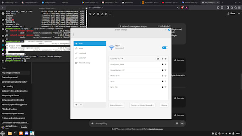Open Network proxy settings

(90, 63)
